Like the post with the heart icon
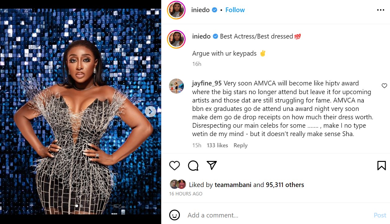This screenshot has height=224, width=390. click(x=175, y=166)
